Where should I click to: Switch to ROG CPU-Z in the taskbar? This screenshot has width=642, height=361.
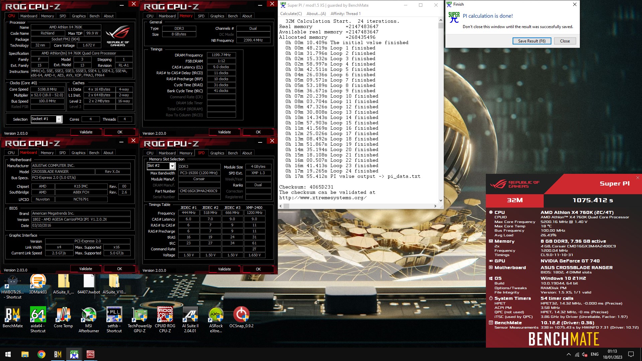tap(91, 354)
